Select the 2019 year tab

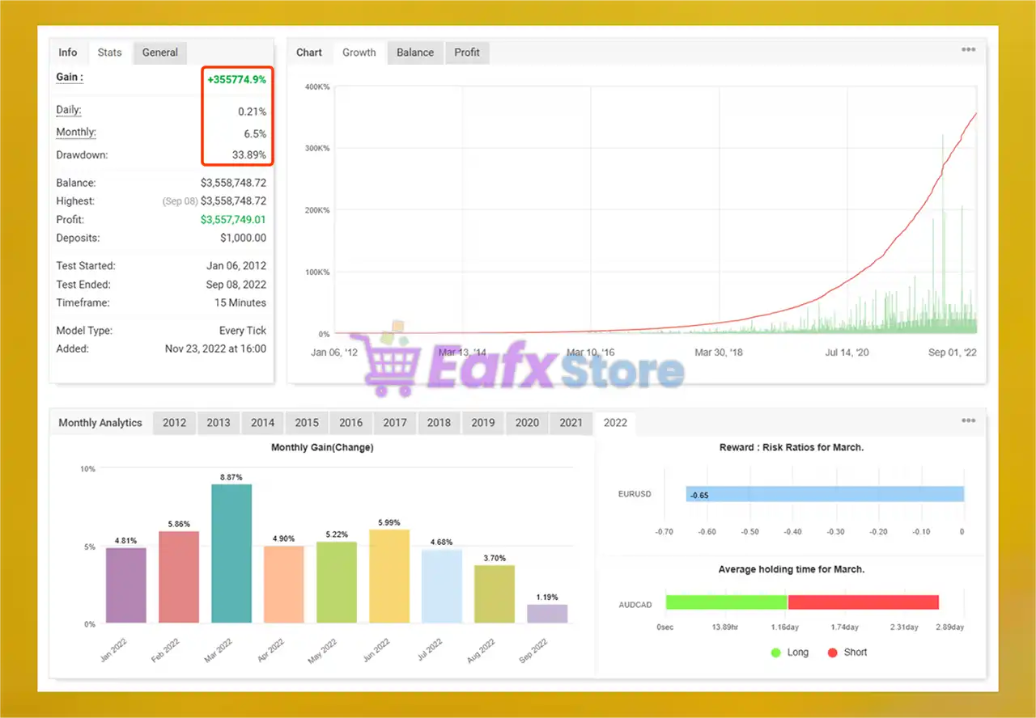[x=483, y=423]
